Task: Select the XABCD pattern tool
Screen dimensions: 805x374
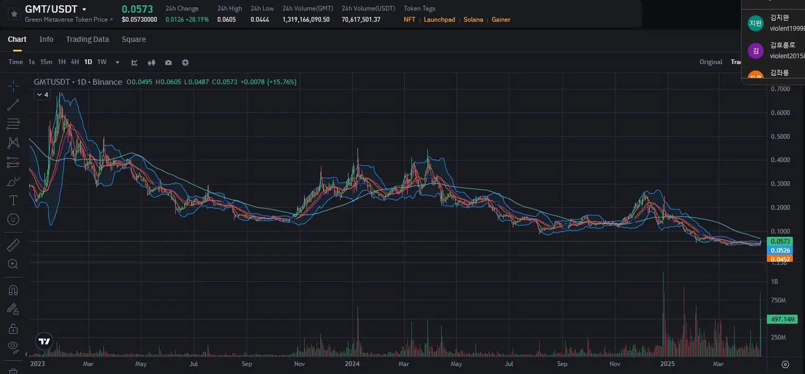Action: 13,143
